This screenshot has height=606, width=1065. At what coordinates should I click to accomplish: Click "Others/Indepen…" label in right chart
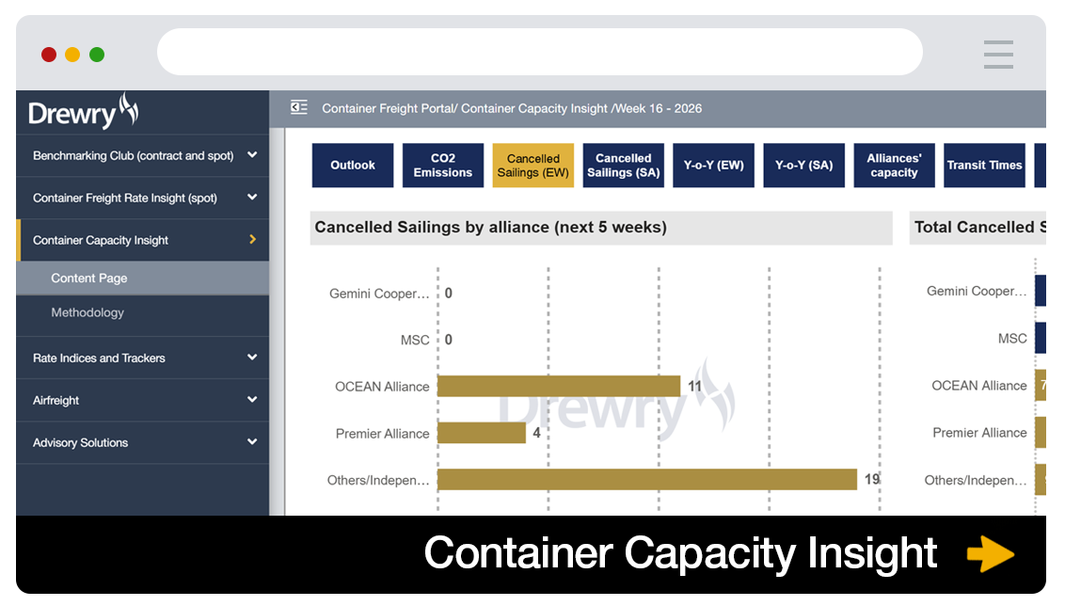coord(976,480)
